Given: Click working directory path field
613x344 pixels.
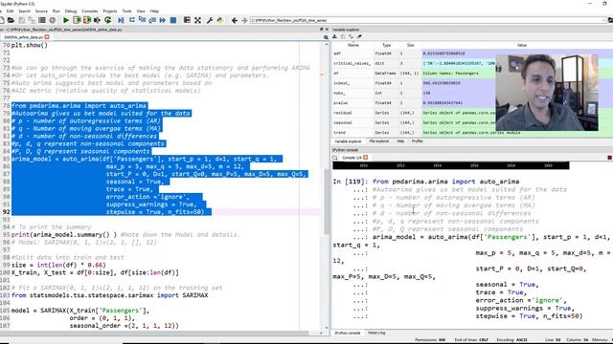Looking at the screenshot, I should (427, 20).
